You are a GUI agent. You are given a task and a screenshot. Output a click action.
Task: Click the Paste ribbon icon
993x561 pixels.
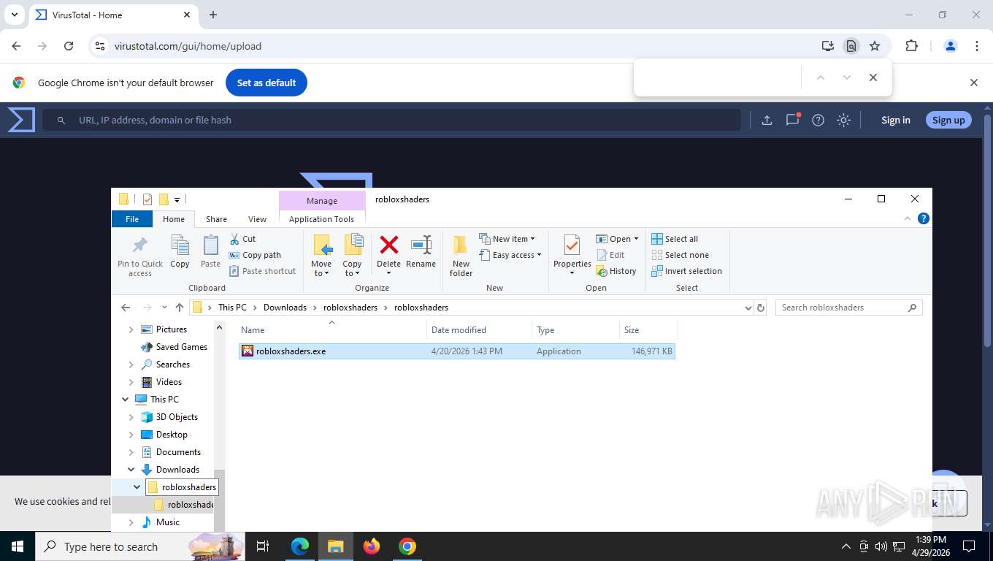point(210,252)
